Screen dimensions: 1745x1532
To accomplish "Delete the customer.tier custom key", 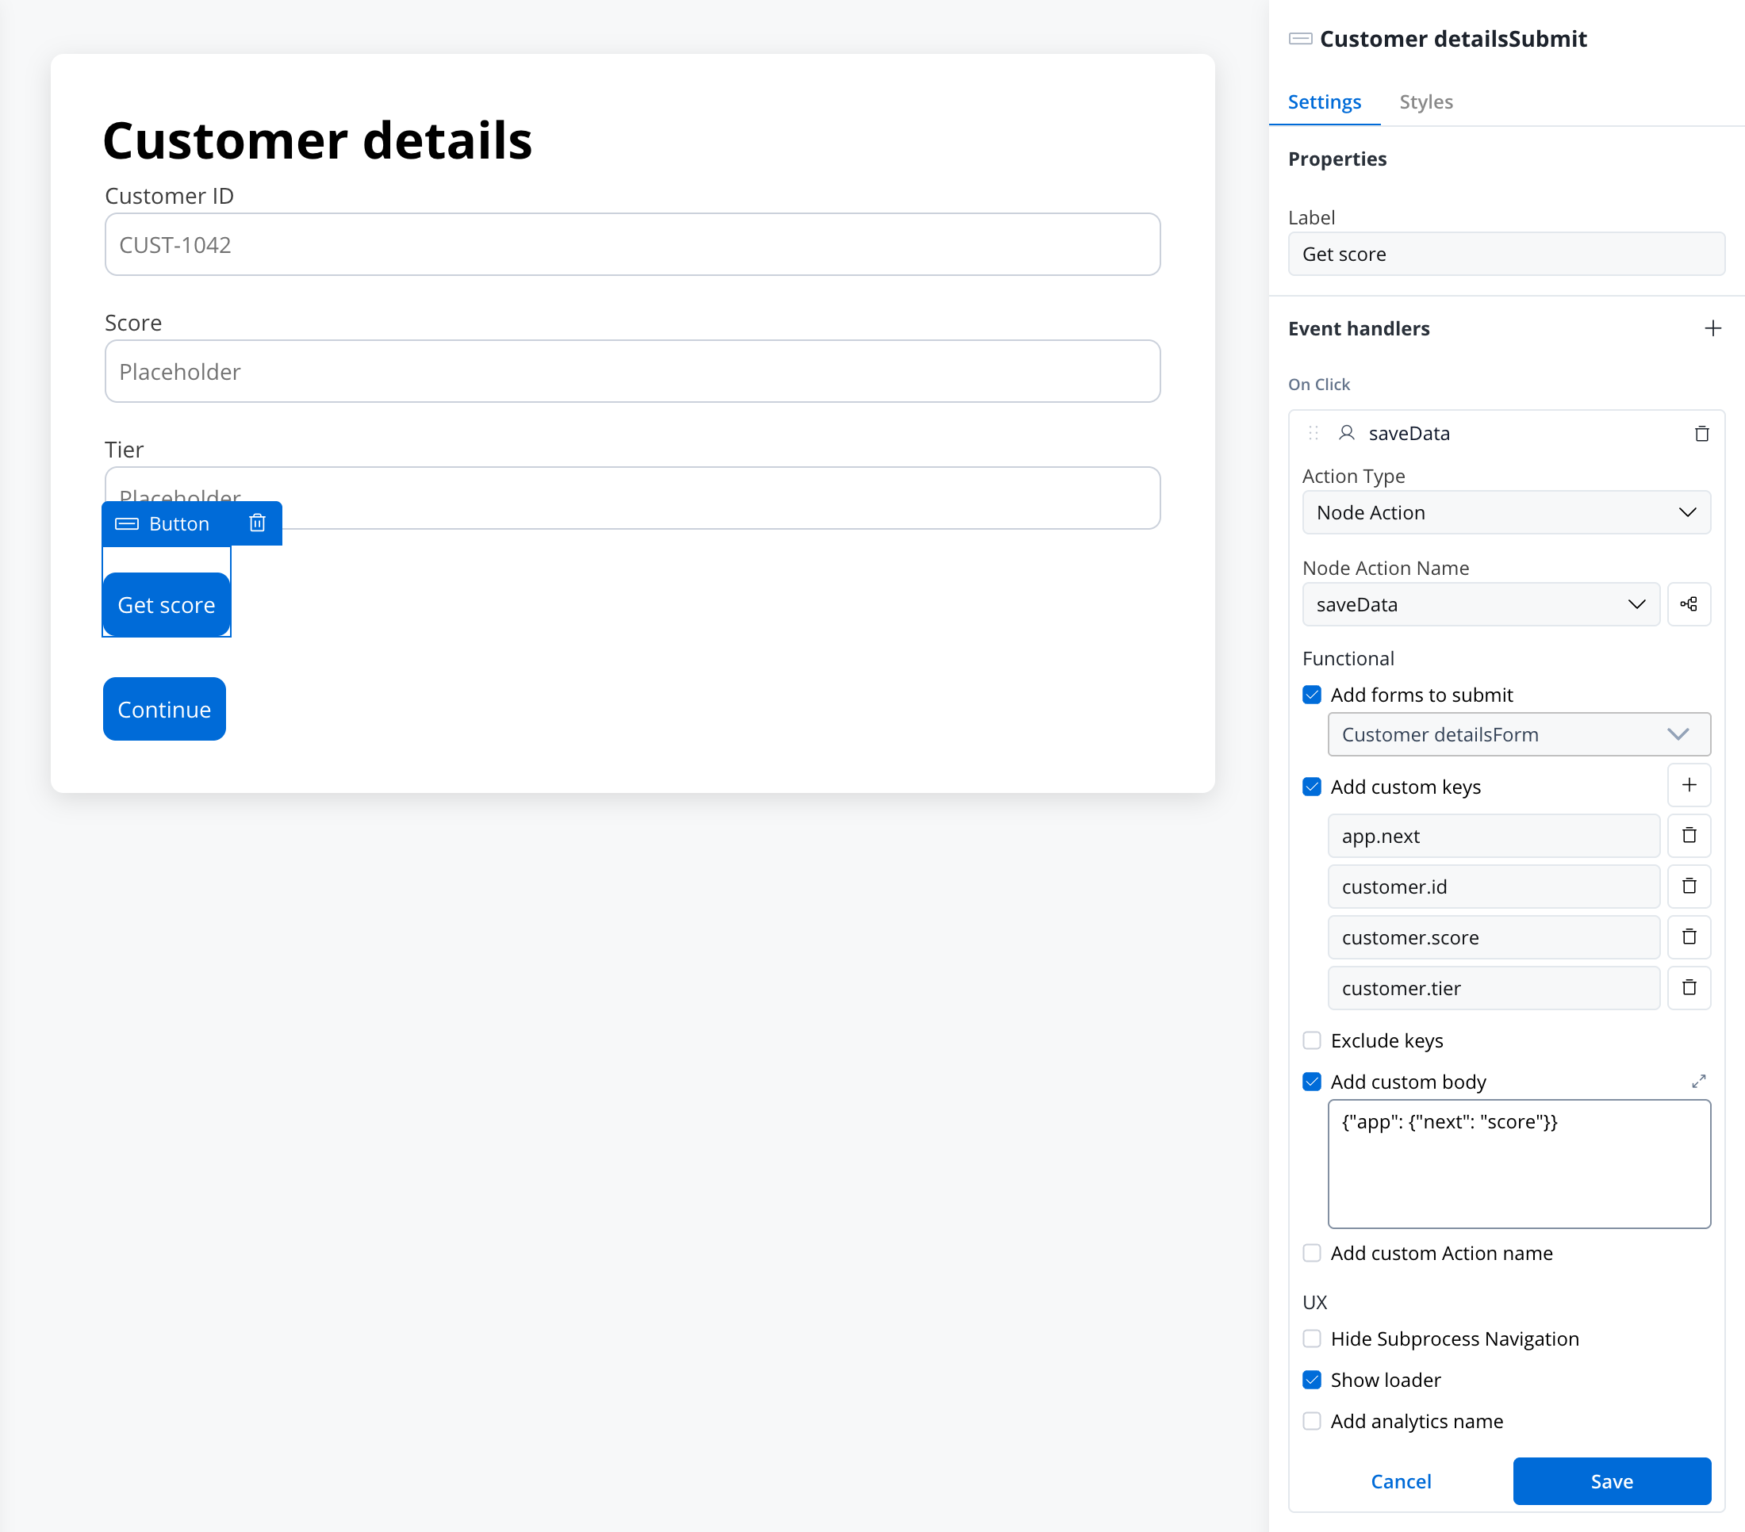I will coord(1689,987).
